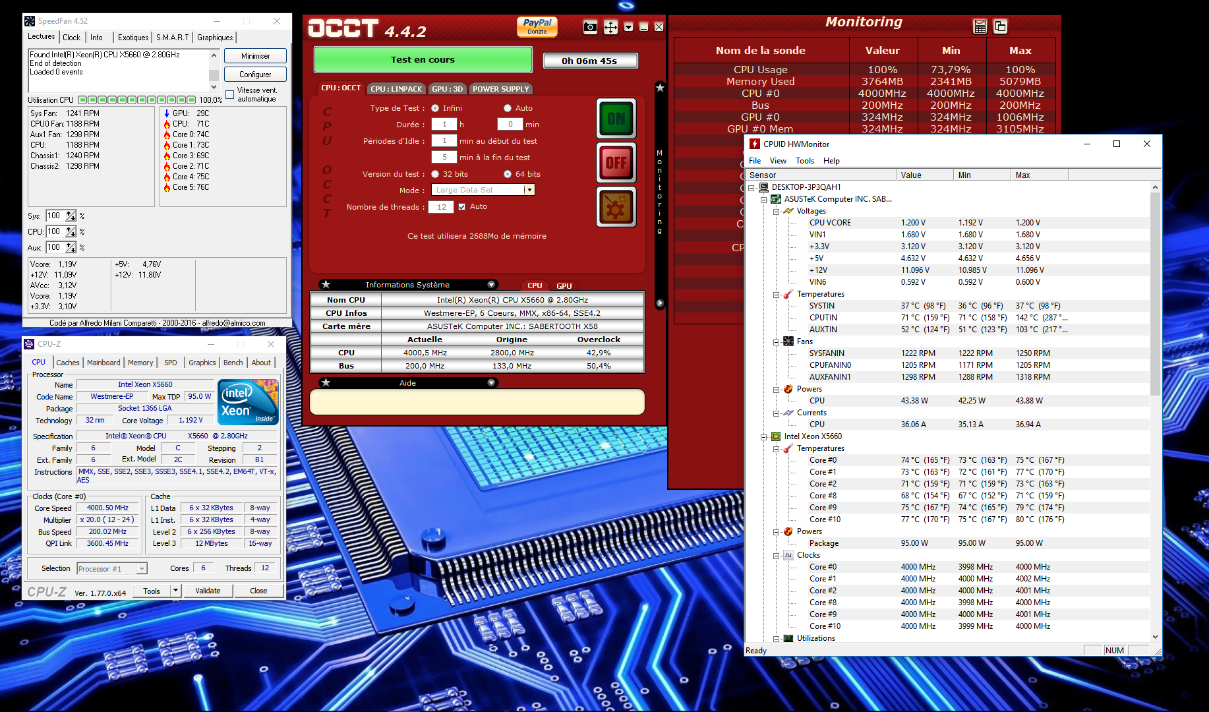The image size is (1209, 712).
Task: Click the camera screenshot icon in OCCT
Action: tap(590, 27)
